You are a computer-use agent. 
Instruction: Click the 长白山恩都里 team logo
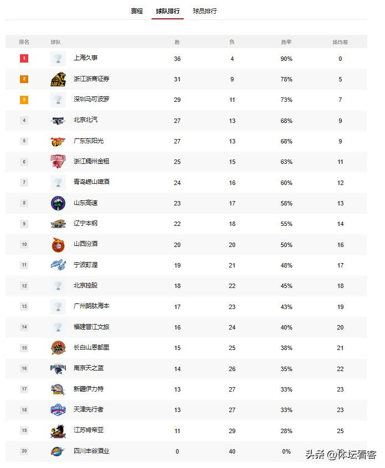tap(58, 348)
